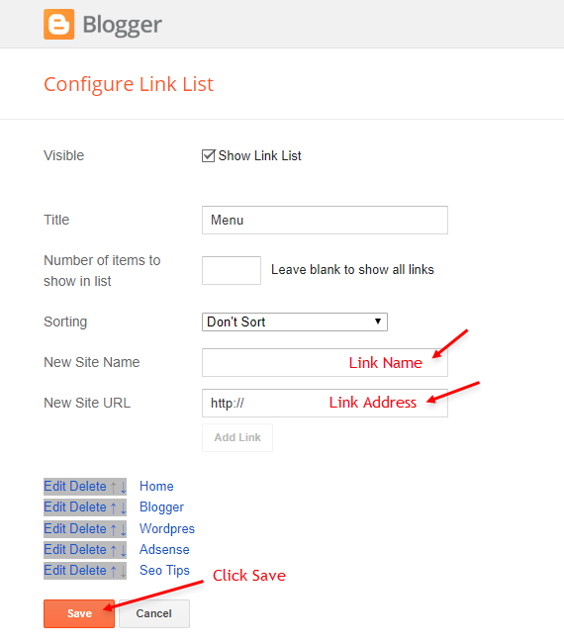Delete the Blogger link entry
The width and height of the screenshot is (564, 643).
pos(88,507)
